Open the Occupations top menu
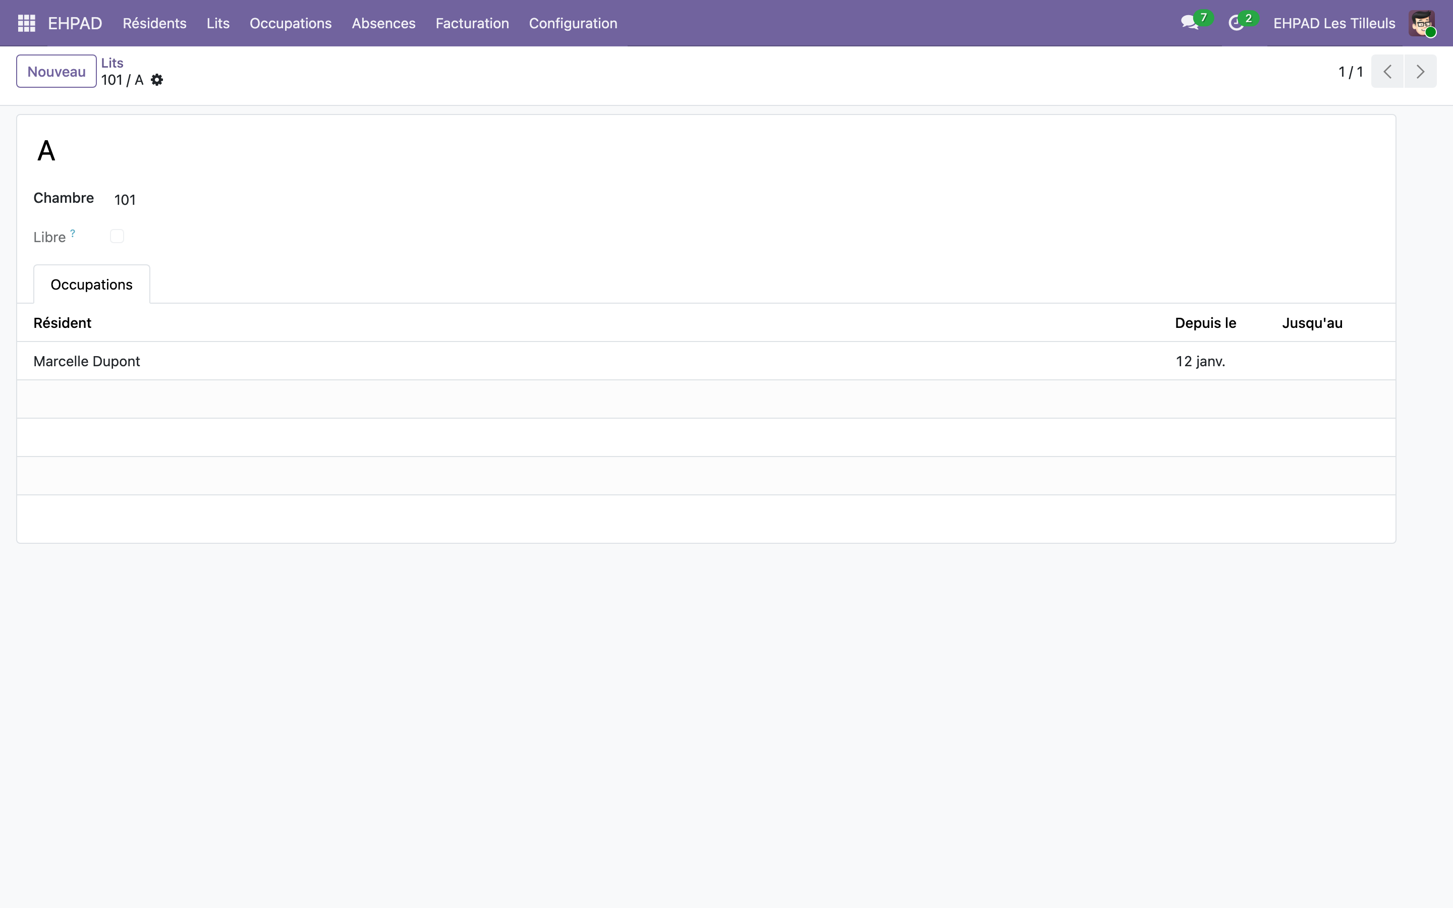The image size is (1453, 908). [x=291, y=23]
